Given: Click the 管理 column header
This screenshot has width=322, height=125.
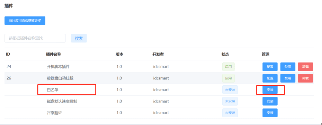Looking at the screenshot, I should point(266,55).
